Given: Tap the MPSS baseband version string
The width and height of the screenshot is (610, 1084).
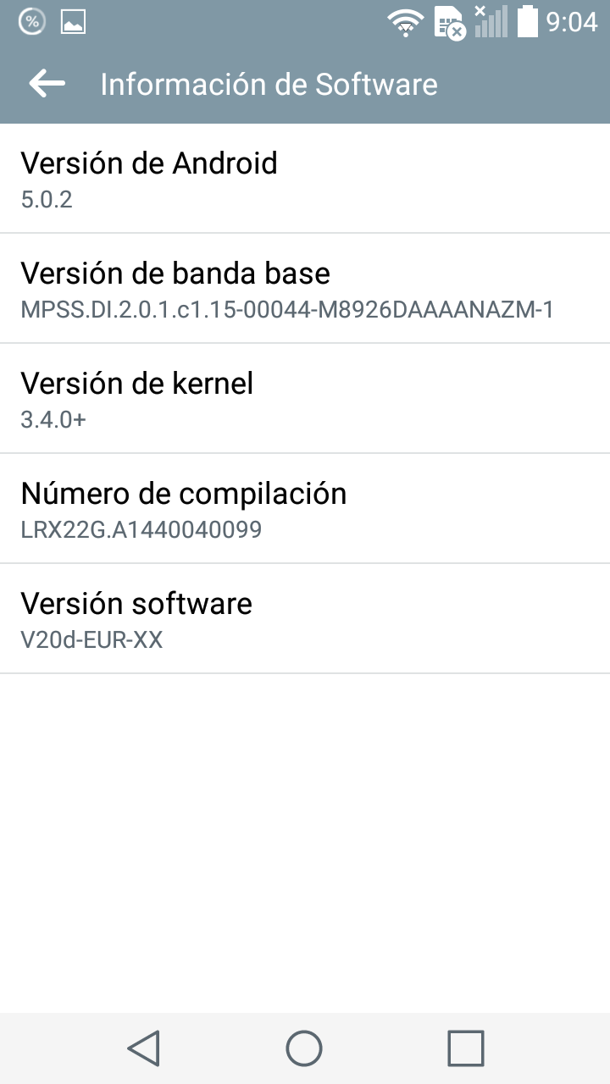Looking at the screenshot, I should tap(287, 309).
